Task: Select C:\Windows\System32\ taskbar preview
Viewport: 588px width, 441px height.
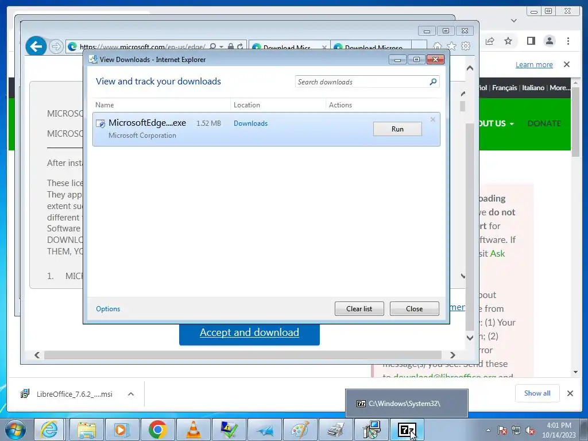Action: tap(407, 404)
